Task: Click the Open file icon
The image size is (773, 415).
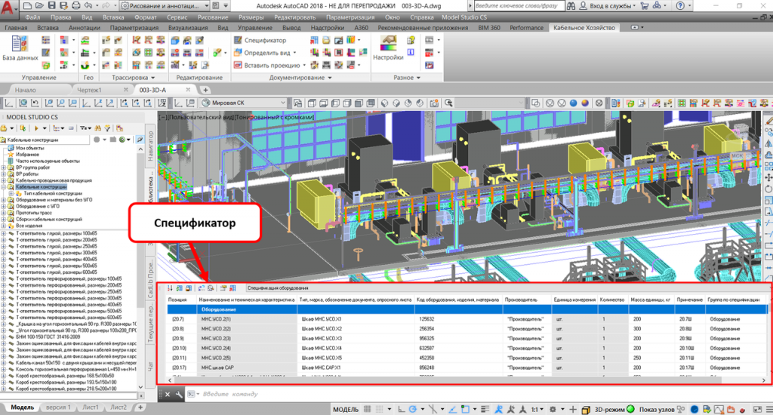Action: tap(39, 6)
